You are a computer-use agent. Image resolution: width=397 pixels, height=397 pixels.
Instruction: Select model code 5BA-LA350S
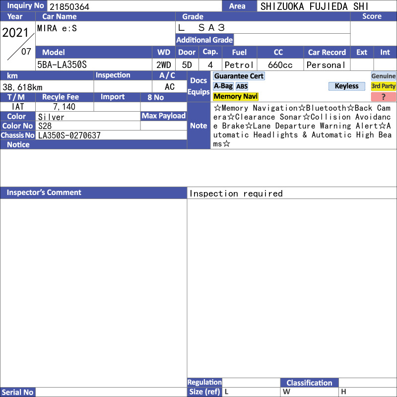point(62,65)
